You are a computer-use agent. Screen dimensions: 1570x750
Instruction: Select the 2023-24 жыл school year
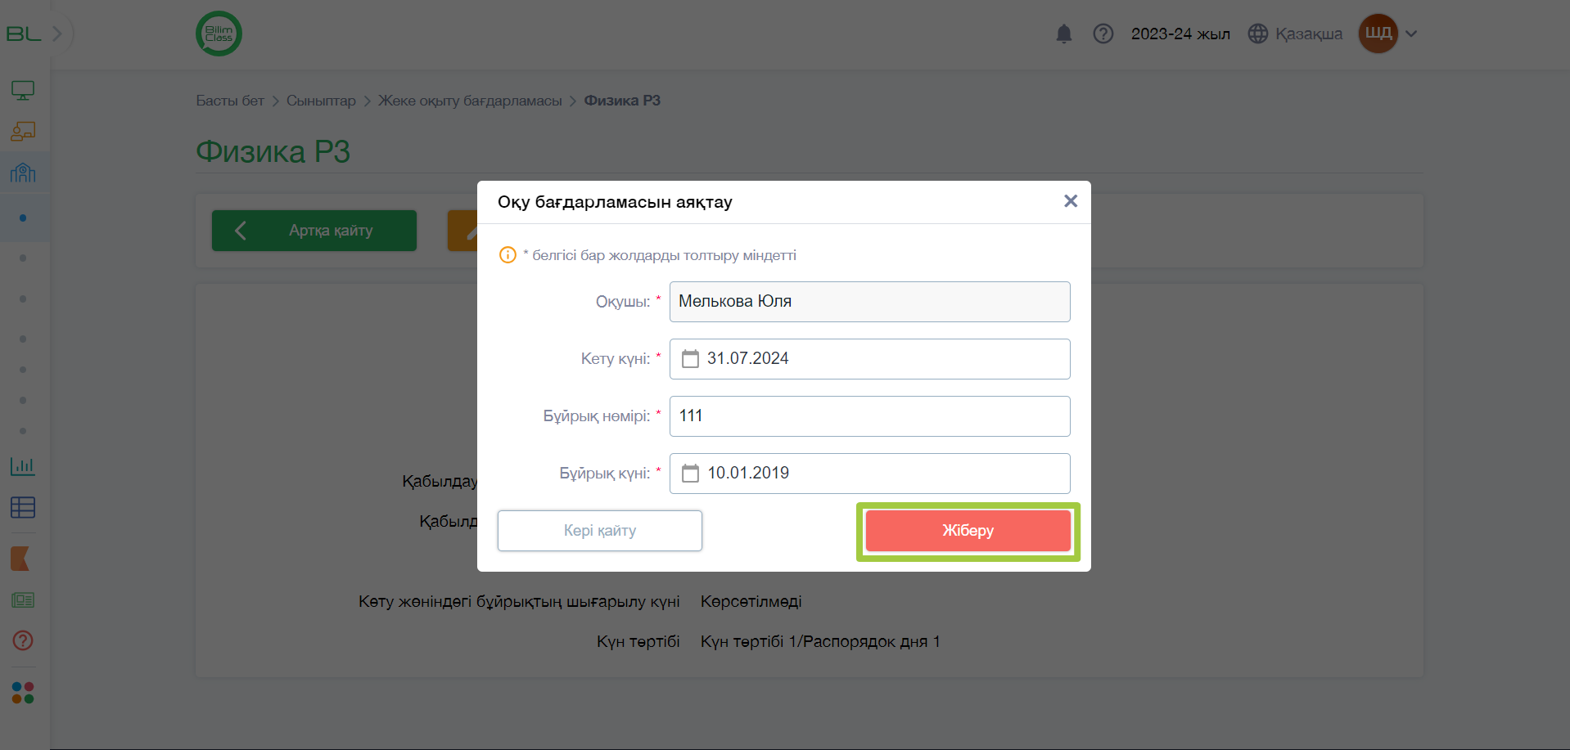[x=1180, y=34]
